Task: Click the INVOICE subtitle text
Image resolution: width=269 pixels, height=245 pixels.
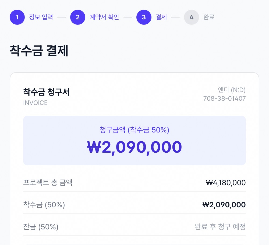Action: (35, 103)
